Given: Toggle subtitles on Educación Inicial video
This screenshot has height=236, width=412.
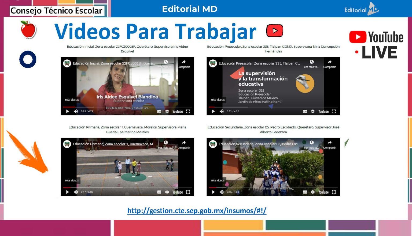Looking at the screenshot, I should 159,111.
